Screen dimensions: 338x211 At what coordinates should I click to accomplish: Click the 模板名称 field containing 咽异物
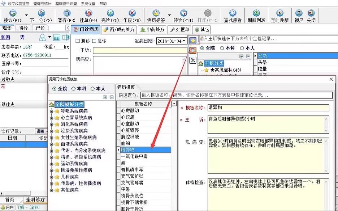click(268, 107)
